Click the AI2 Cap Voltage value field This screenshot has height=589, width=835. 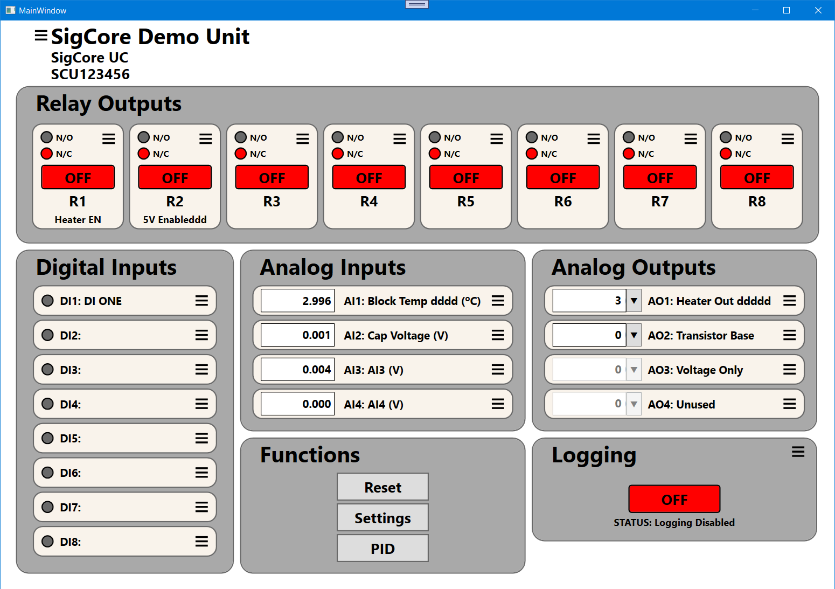pyautogui.click(x=297, y=335)
